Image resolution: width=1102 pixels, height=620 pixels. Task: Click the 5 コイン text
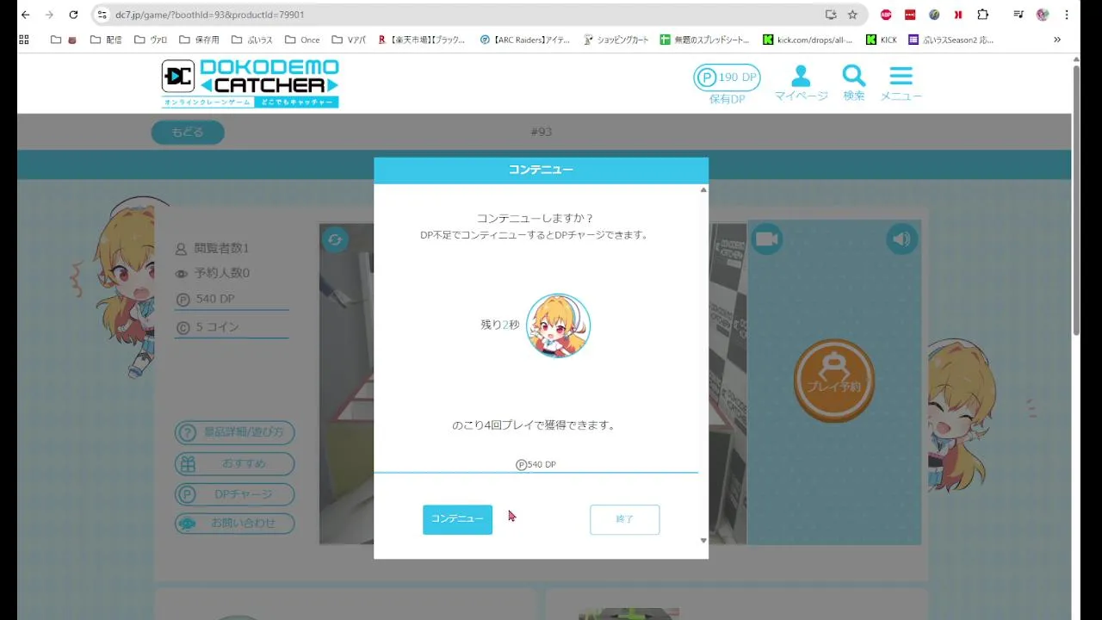[218, 327]
